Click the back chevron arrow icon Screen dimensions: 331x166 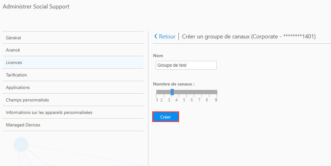click(156, 37)
